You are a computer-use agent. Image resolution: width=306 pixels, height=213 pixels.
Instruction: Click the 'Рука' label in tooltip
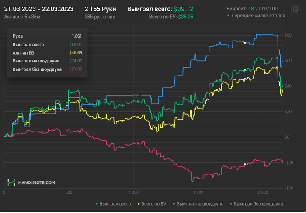17,36
